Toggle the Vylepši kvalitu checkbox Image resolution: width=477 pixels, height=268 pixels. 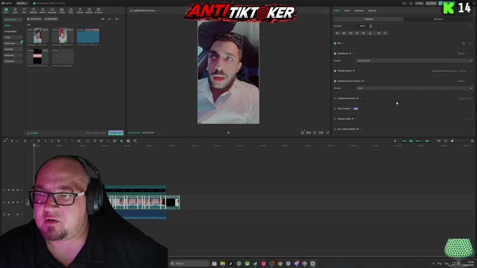pyautogui.click(x=335, y=71)
